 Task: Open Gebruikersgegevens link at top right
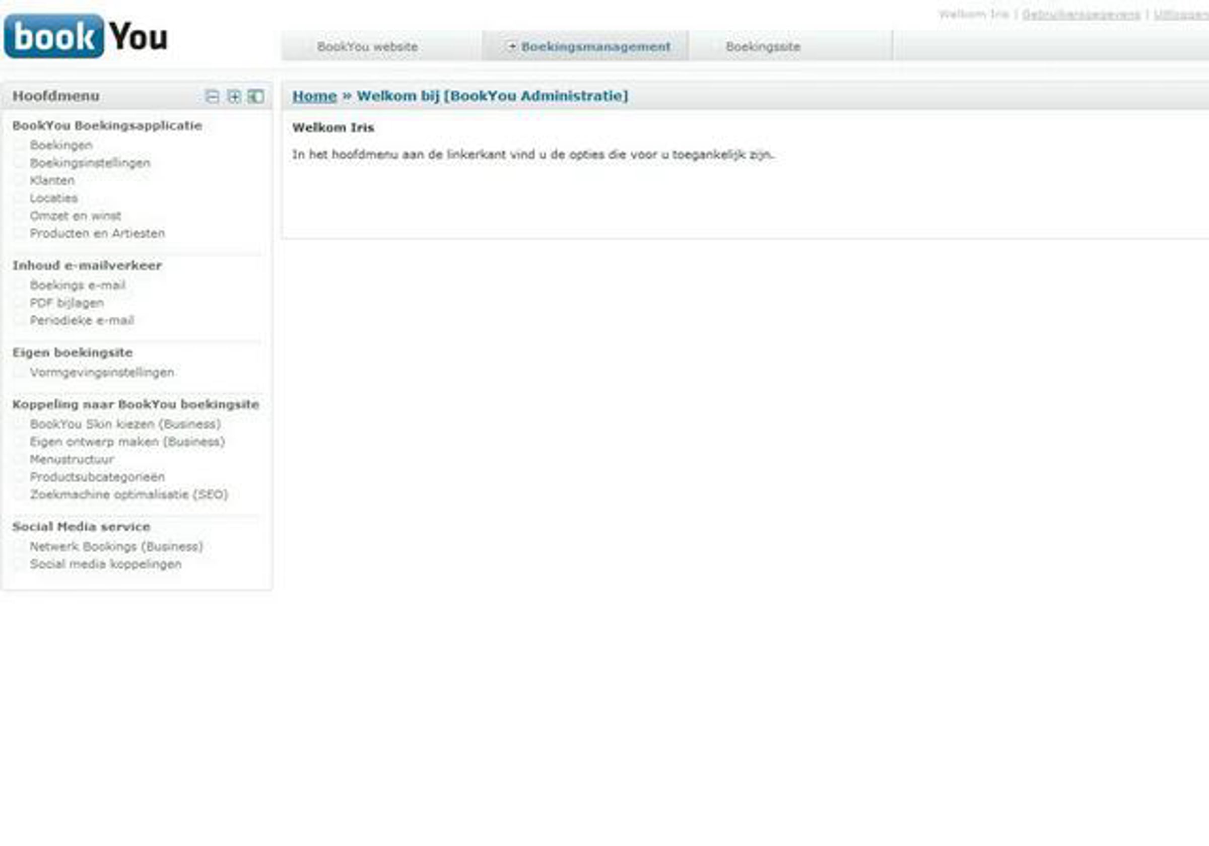(x=1081, y=15)
